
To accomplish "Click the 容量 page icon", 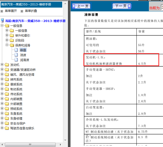I will 16,50.
